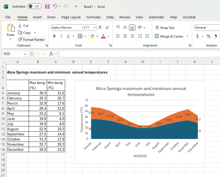The width and height of the screenshot is (220, 177).
Task: Switch to the Formulas tab
Action: [94, 17]
